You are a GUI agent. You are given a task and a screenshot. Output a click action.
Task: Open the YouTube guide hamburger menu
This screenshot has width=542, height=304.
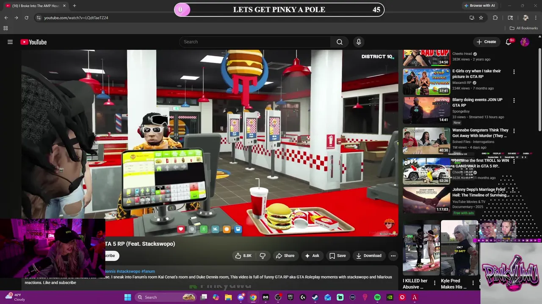10,42
